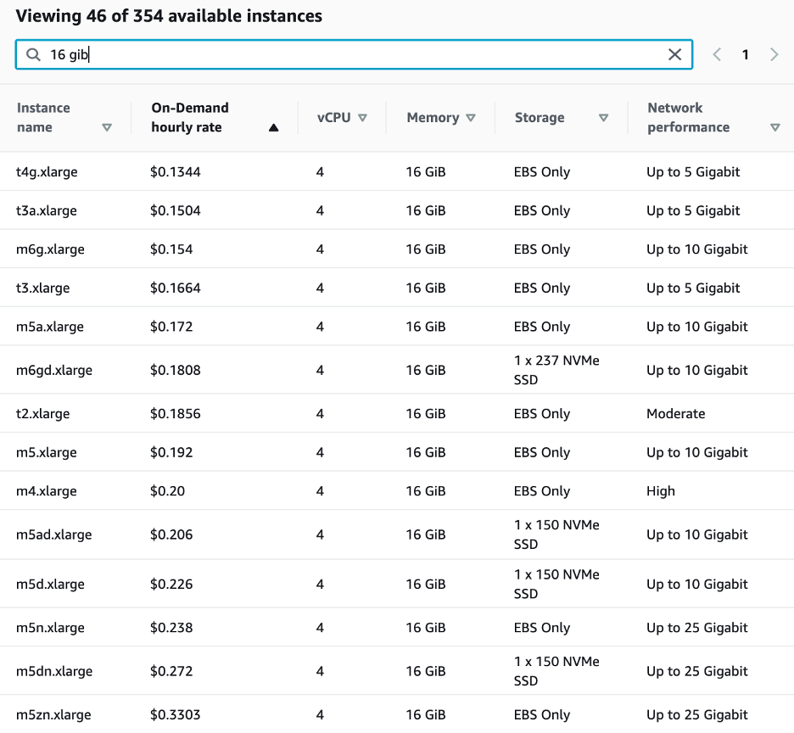Screen dimensions: 794x733
Task: Sort by Instance name column arrow
Action: 107,128
